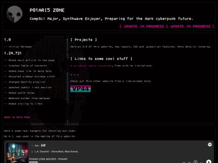
Task: Click 'Changed Spotify playlist' note
Action: (x=25, y=82)
